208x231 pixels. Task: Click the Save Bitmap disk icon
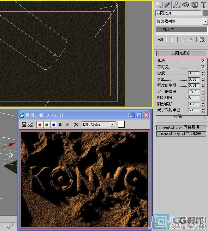pyautogui.click(x=24, y=124)
